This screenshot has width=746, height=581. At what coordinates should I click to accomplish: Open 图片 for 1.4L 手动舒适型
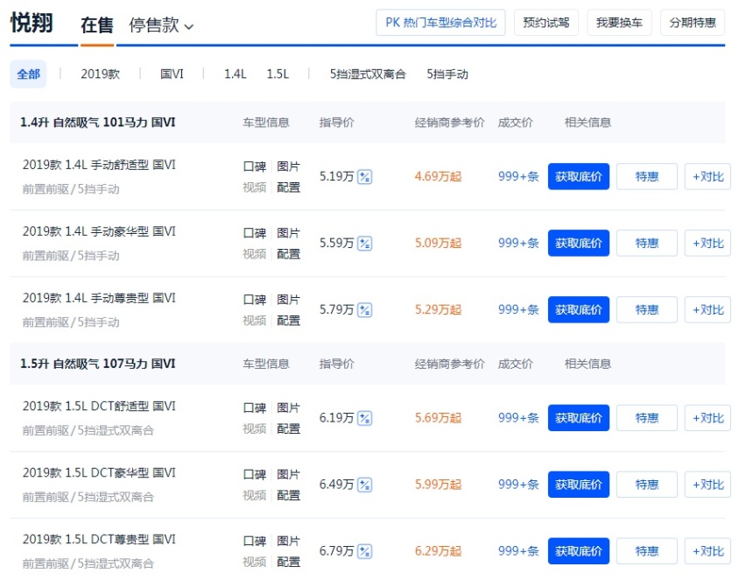click(x=288, y=167)
